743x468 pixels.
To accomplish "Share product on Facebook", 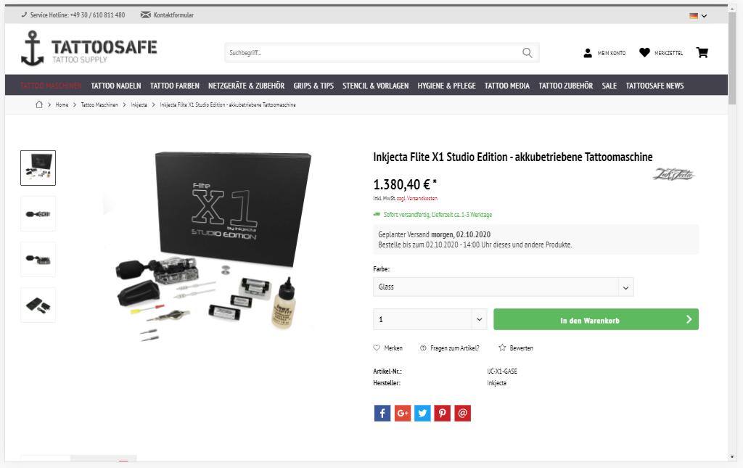I will [382, 413].
